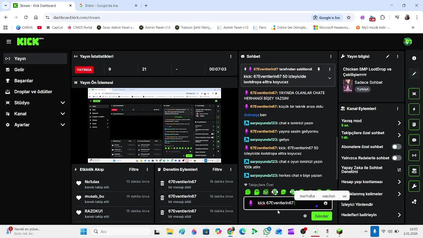This screenshot has height=238, width=423.
Task: Open the CapCut bookmark
Action: (x=55, y=28)
